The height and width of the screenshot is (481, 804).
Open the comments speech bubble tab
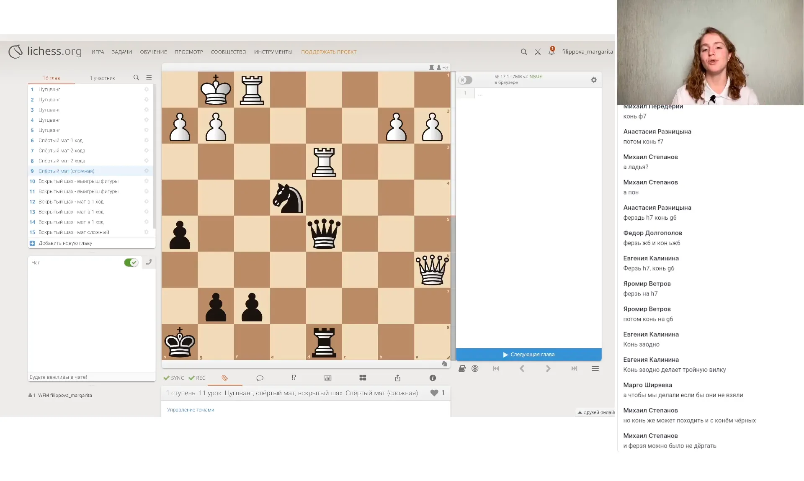(x=260, y=378)
